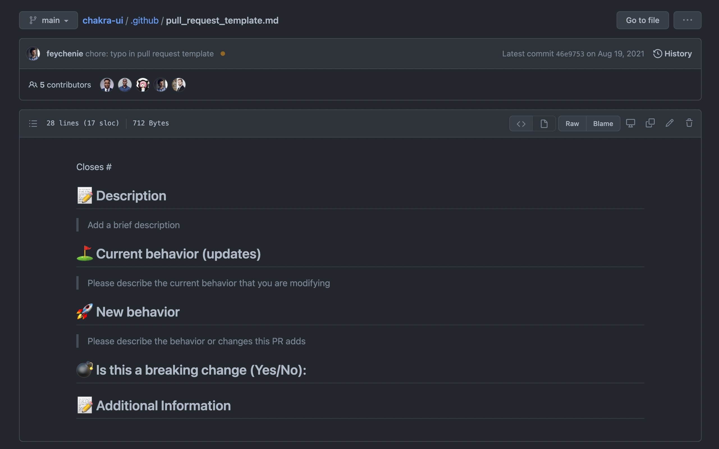Click the delete trash icon
719x449 pixels.
pos(689,123)
